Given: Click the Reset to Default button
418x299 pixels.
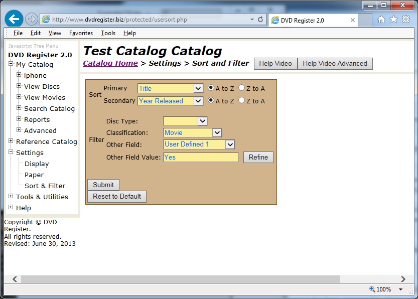Looking at the screenshot, I should (117, 196).
